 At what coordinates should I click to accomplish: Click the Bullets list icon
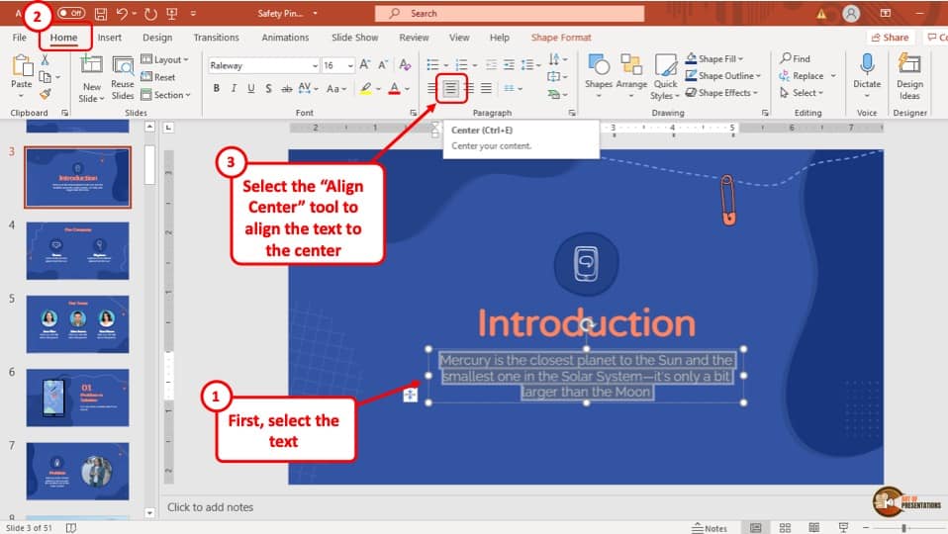pos(432,64)
